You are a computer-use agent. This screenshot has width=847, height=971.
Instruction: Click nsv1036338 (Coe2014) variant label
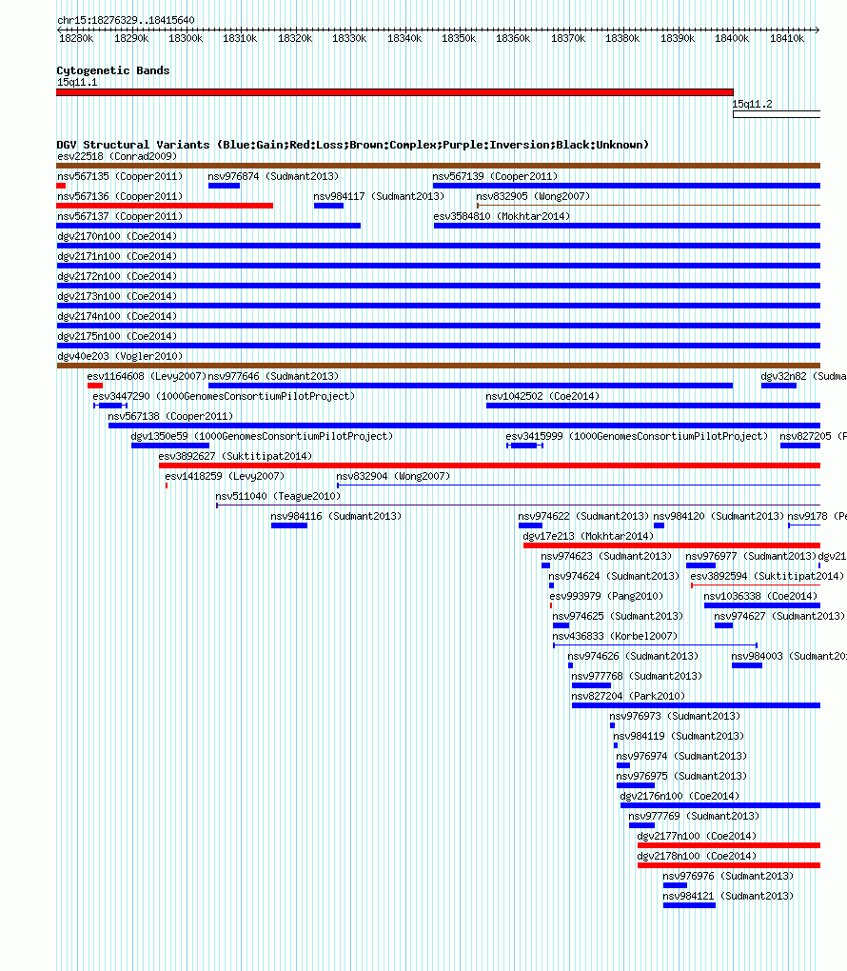point(760,596)
